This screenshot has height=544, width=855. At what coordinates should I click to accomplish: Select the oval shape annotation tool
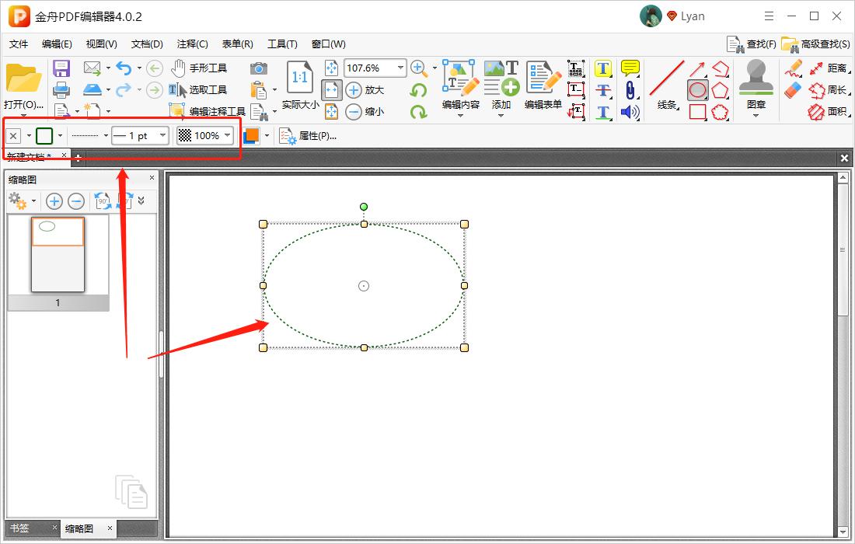698,90
